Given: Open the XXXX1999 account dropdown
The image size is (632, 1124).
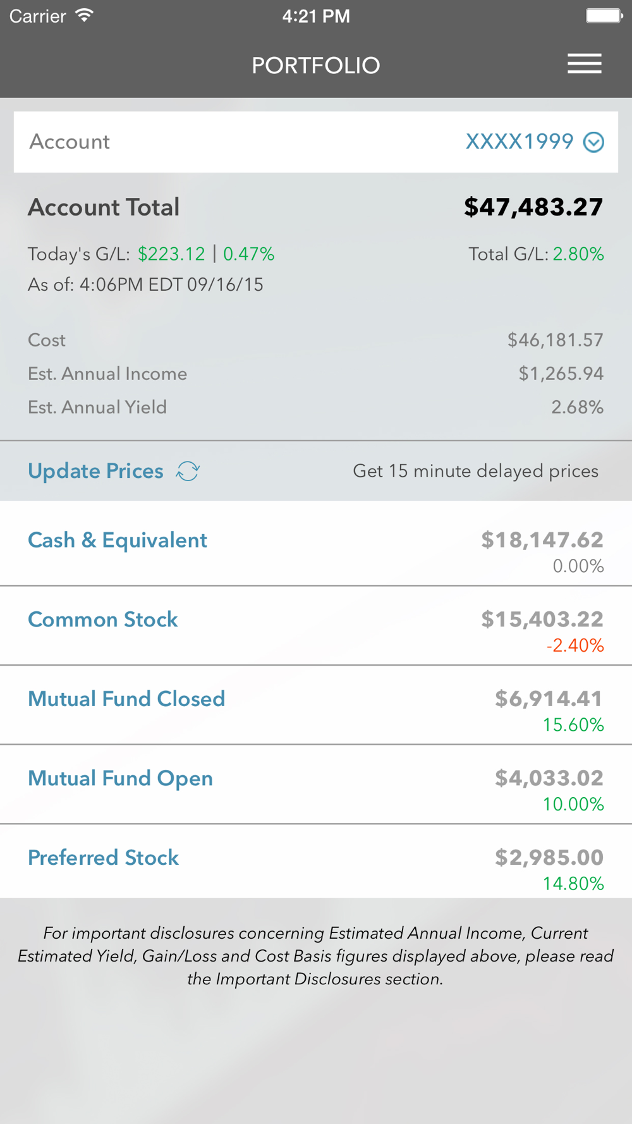Looking at the screenshot, I should tap(520, 142).
